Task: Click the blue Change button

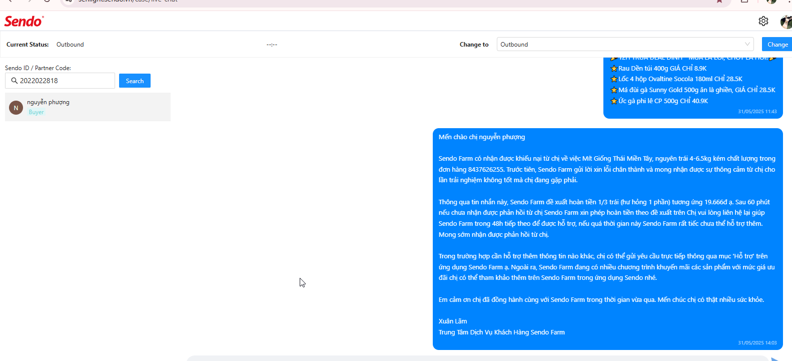Action: pos(777,45)
